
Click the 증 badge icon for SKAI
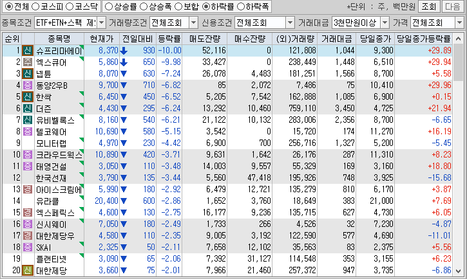coord(28,248)
